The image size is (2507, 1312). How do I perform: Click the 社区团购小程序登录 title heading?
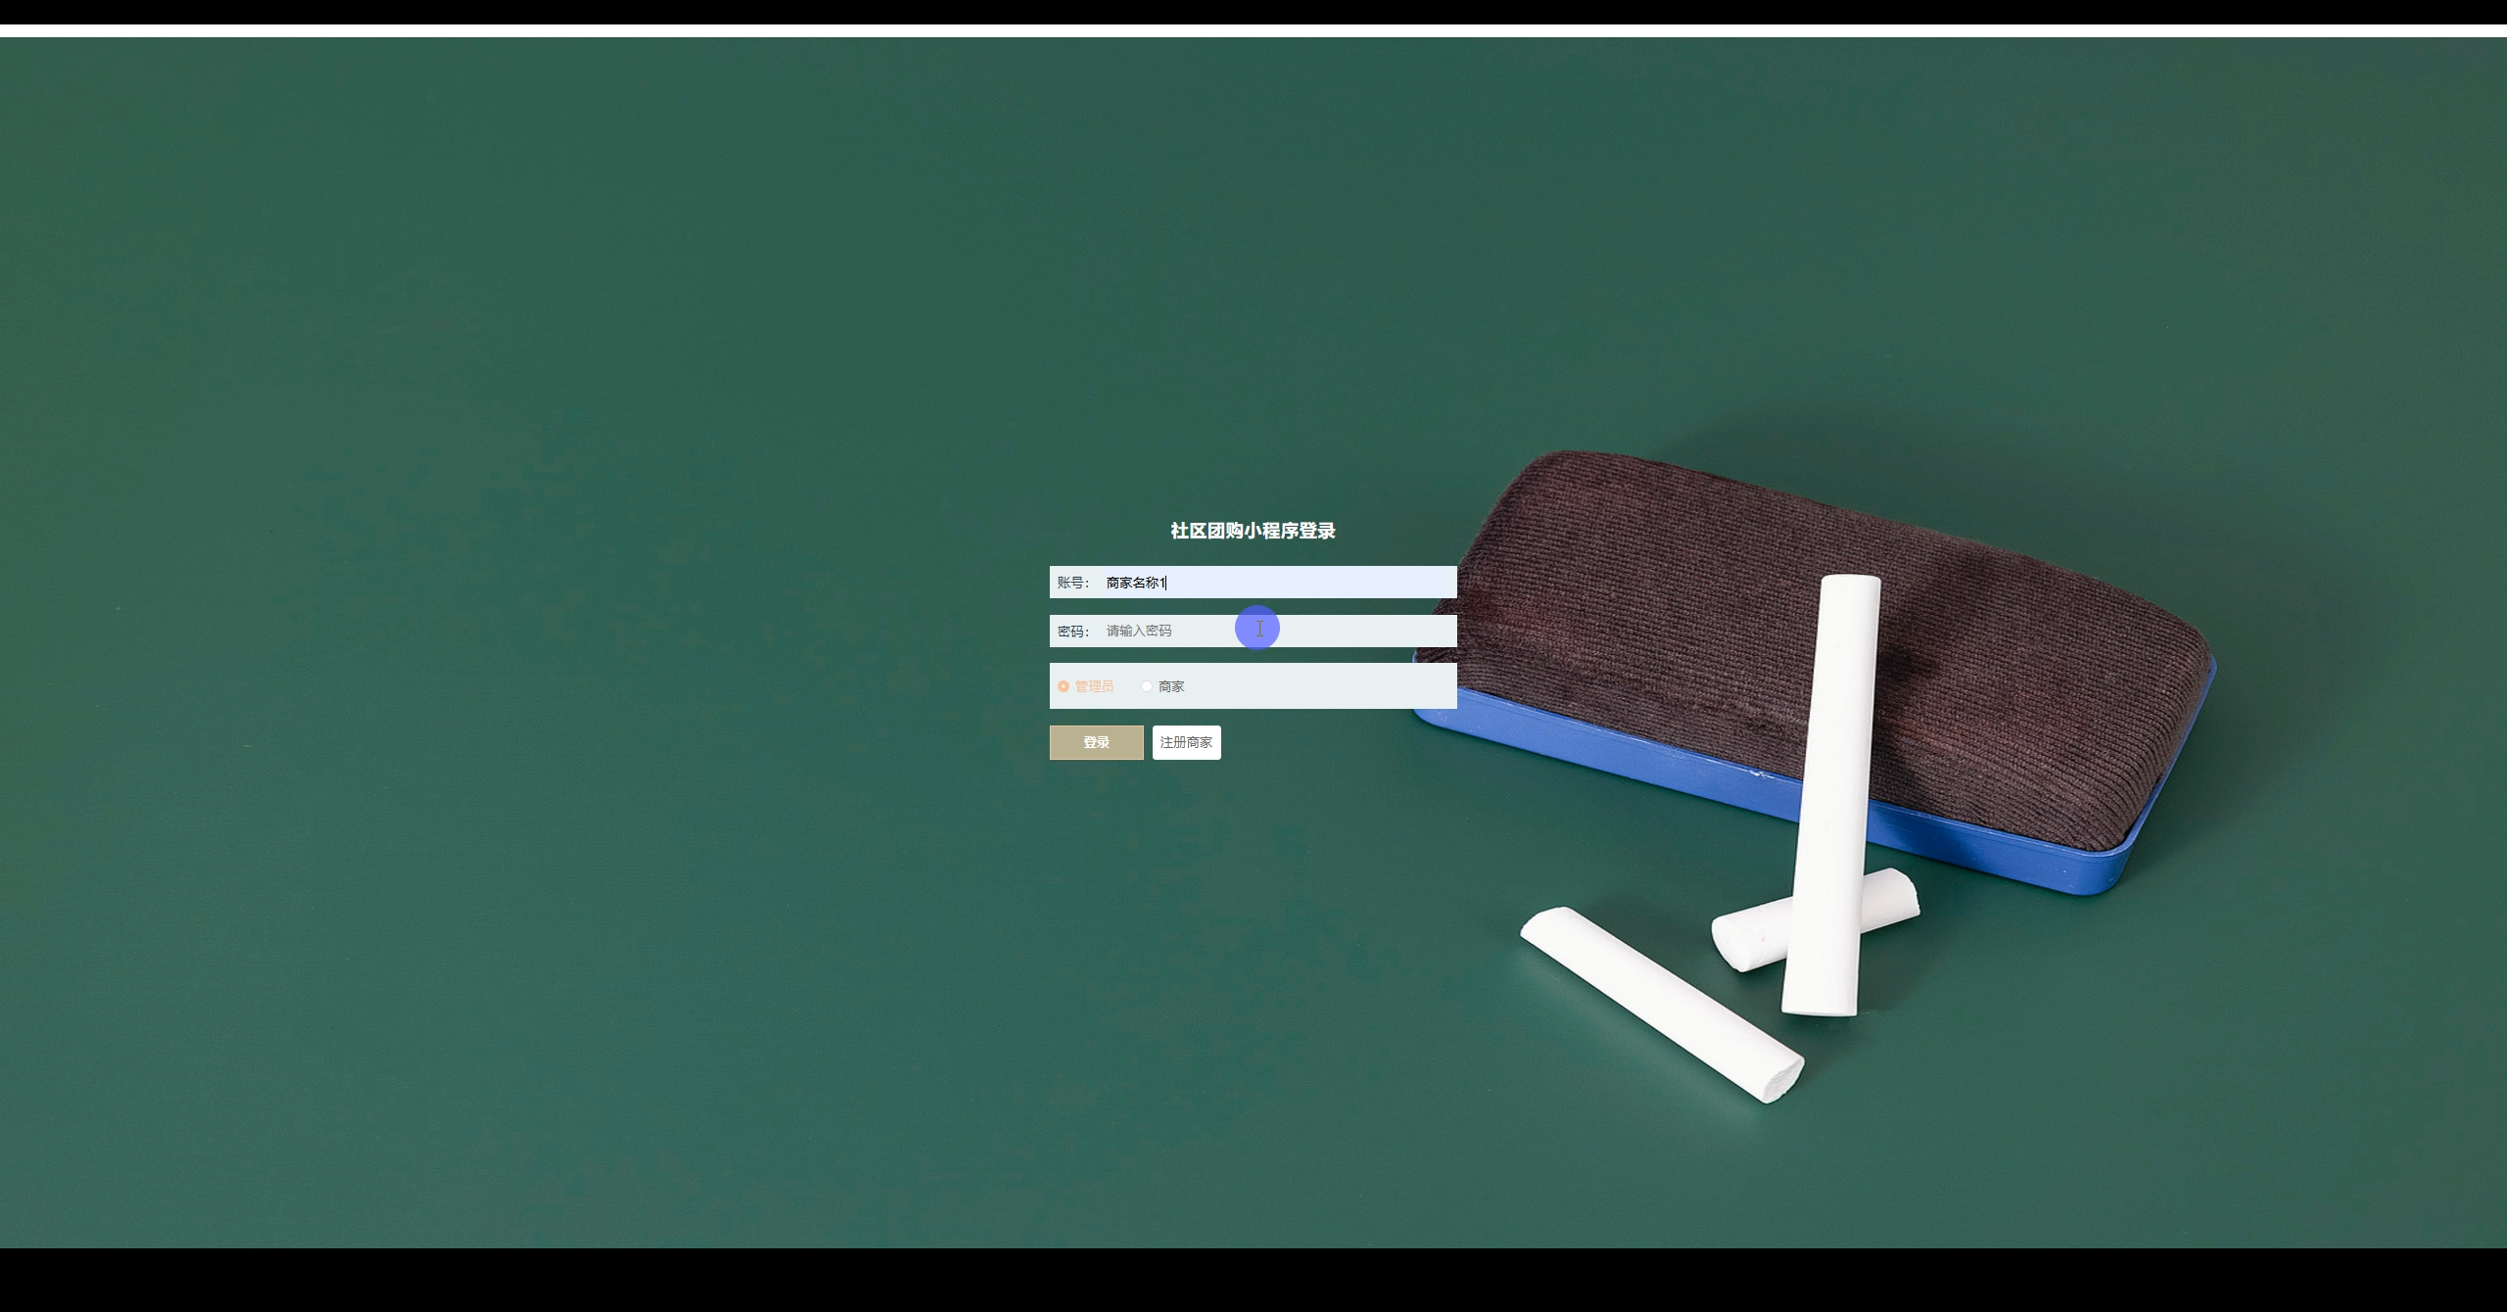tap(1253, 531)
